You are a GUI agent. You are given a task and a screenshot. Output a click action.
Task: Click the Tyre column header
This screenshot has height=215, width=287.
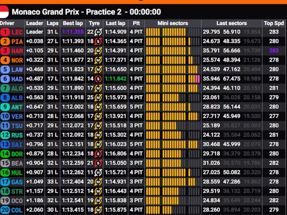[x=94, y=23]
